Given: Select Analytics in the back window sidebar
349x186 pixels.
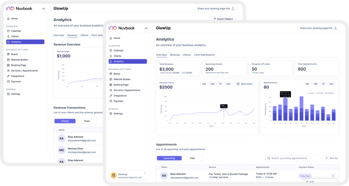Looking at the screenshot, I should [x=25, y=42].
